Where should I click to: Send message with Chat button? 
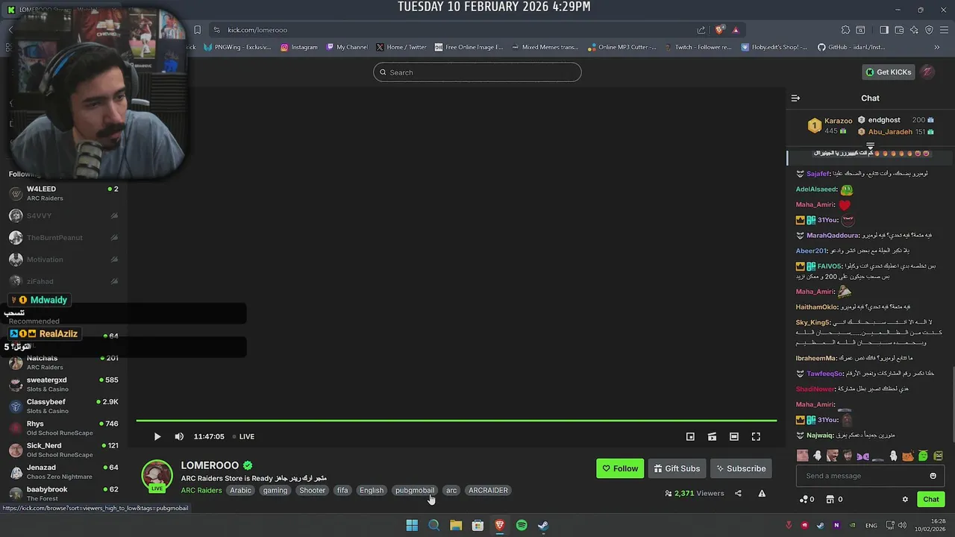(930, 500)
